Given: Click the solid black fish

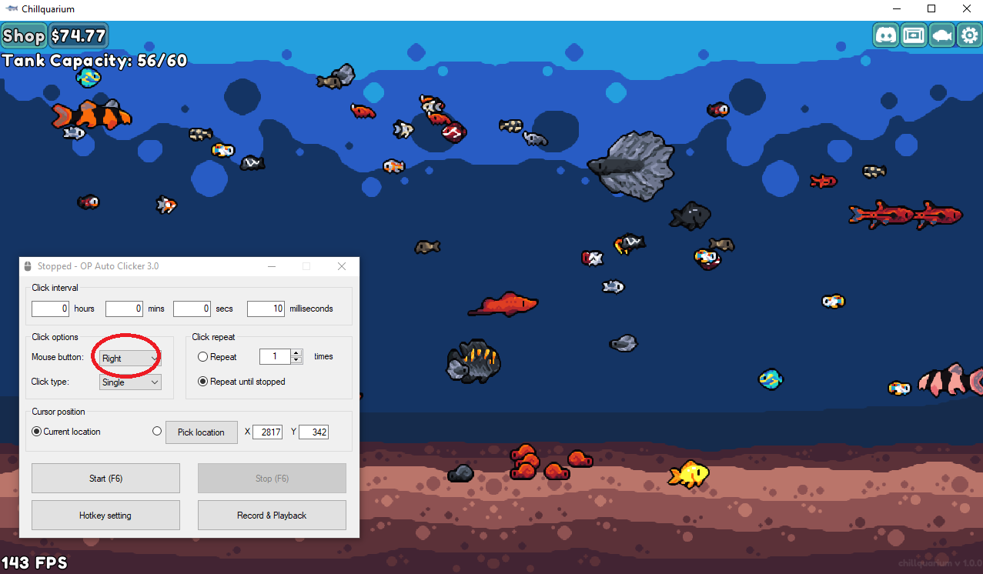Looking at the screenshot, I should (x=690, y=216).
